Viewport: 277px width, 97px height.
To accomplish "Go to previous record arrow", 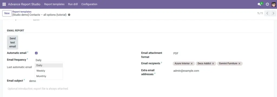I will pyautogui.click(x=267, y=13).
